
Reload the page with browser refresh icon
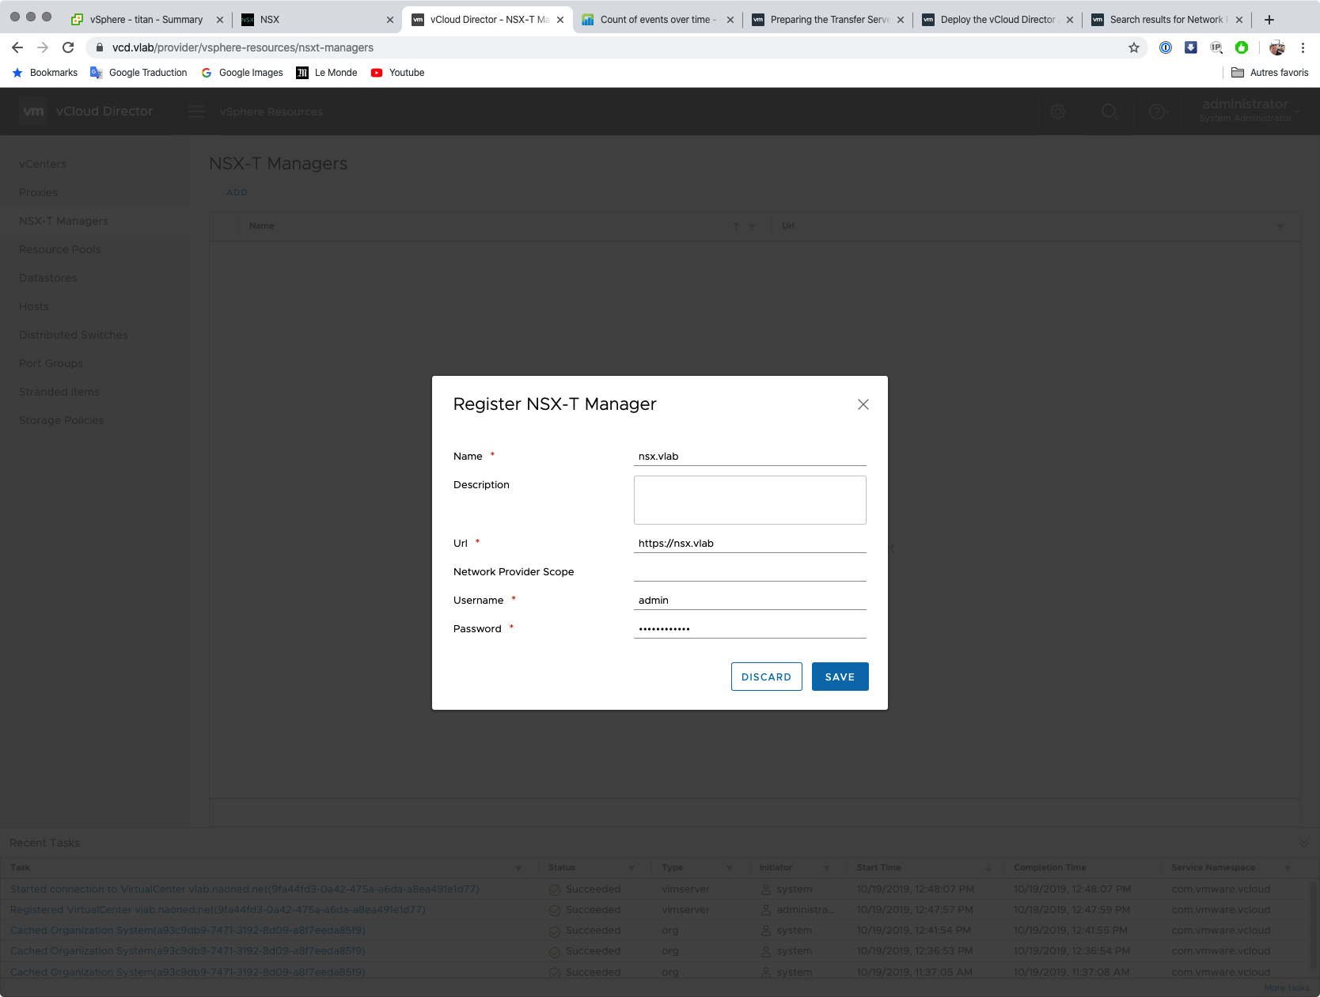tap(68, 47)
